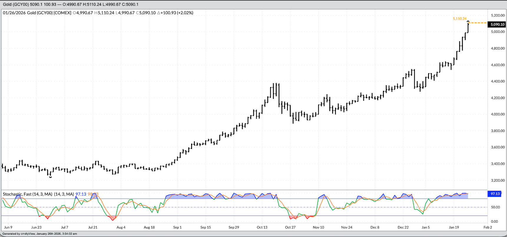Click the orange dashed last-price line
Screen dimensions: 507x237
point(478,23)
